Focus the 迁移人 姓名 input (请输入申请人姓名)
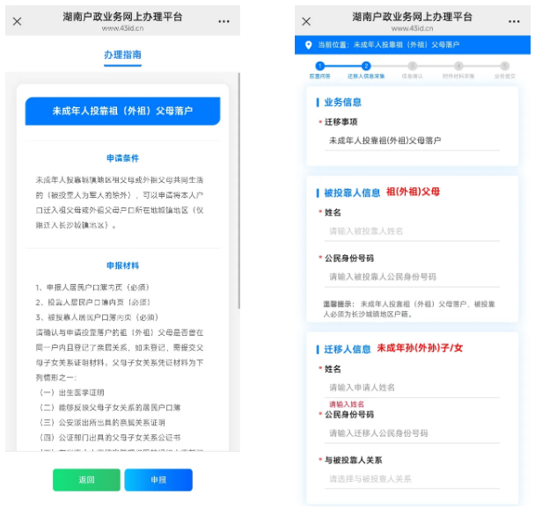This screenshot has width=535, height=509. [412, 387]
